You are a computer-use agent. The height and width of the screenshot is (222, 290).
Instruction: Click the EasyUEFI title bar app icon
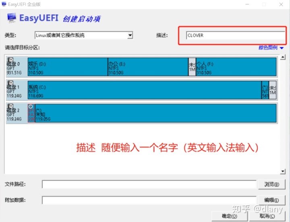tap(4, 4)
